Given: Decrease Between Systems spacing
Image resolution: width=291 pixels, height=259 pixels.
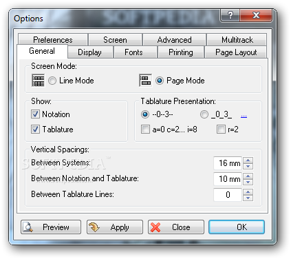Looking at the screenshot, I should click(248, 166).
